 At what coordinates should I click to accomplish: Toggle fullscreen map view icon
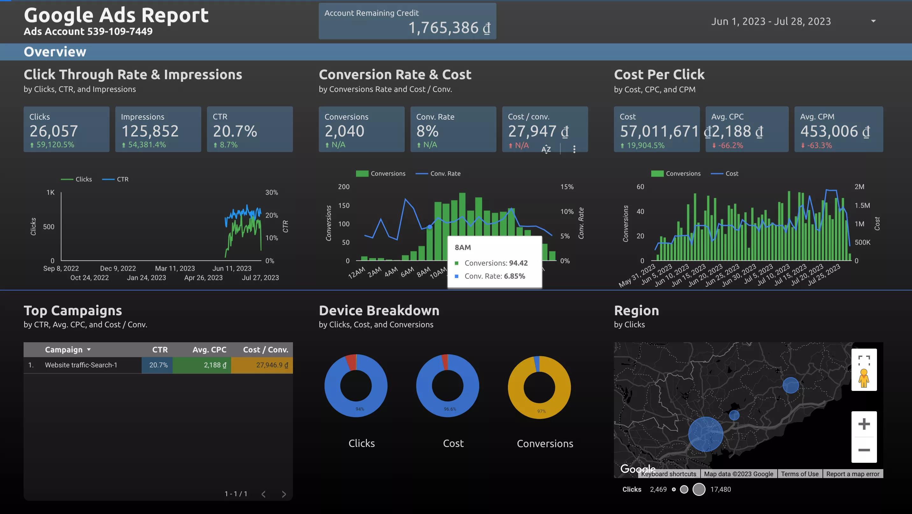pos(864,360)
